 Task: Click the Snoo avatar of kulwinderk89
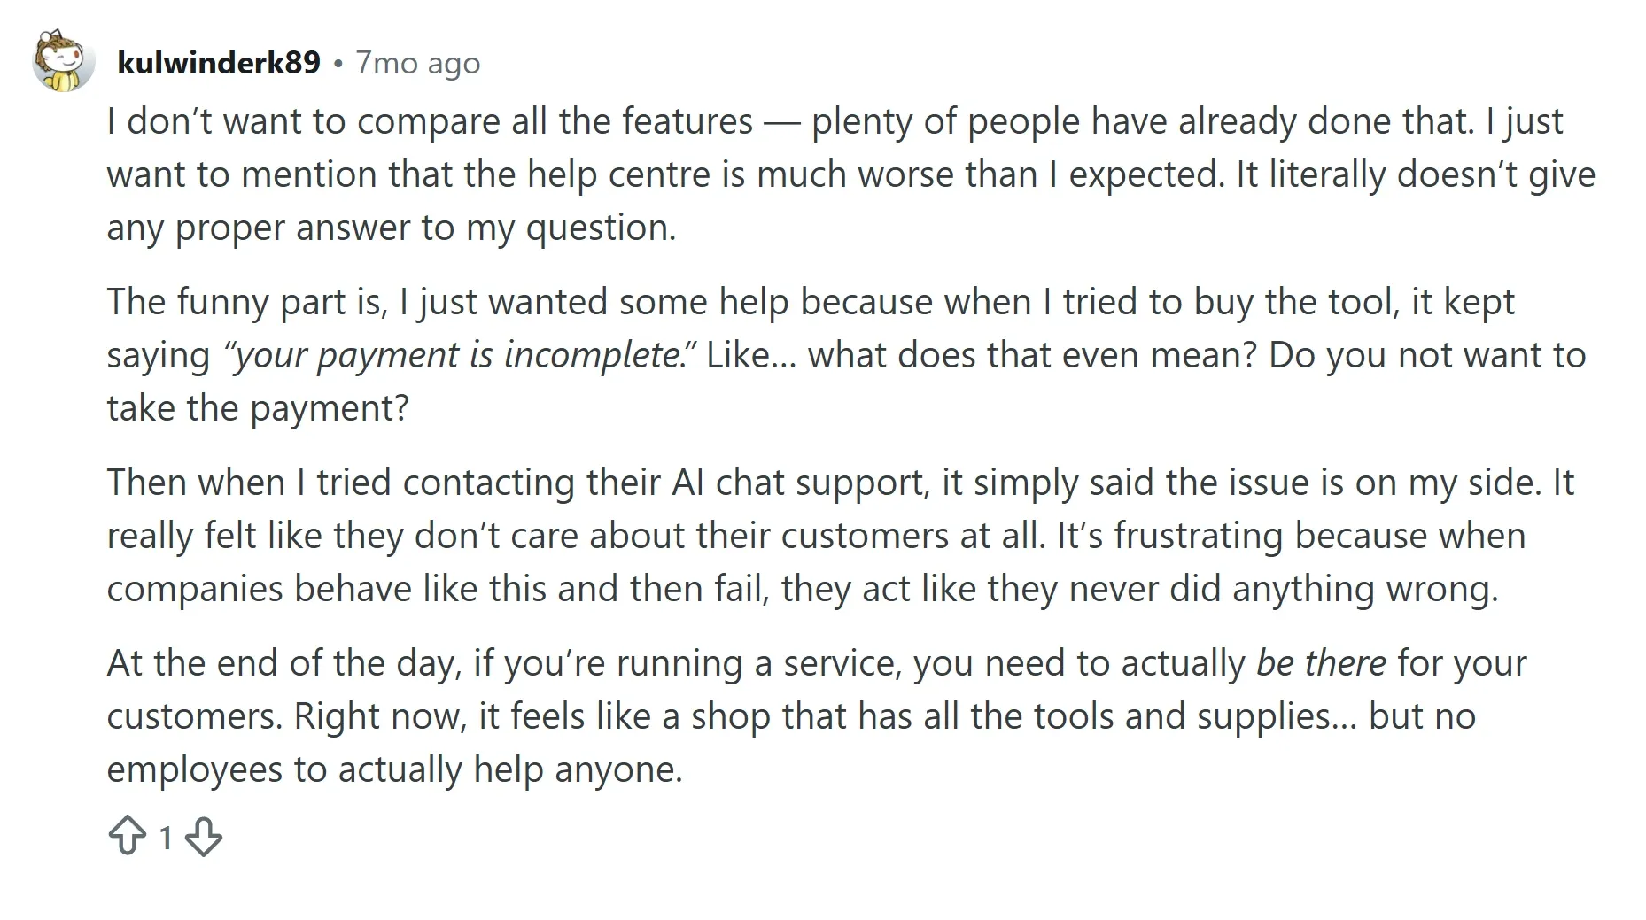click(x=63, y=61)
